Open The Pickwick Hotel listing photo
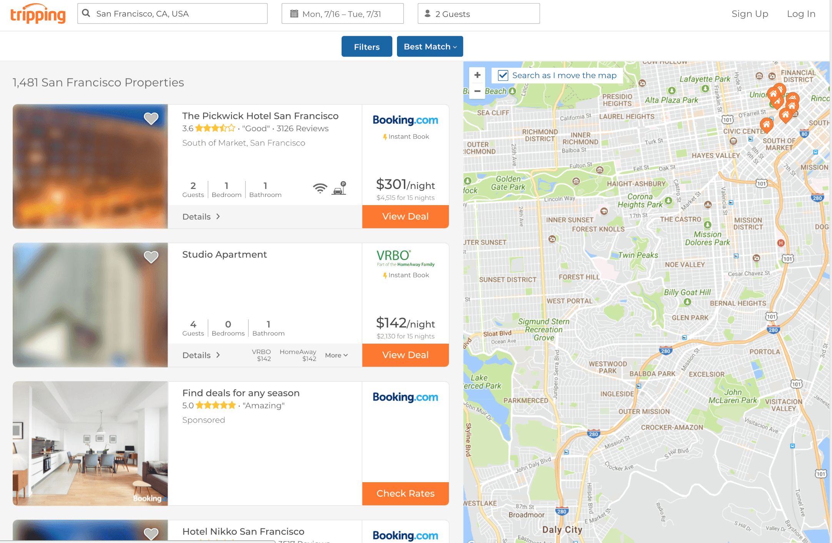 pos(90,166)
